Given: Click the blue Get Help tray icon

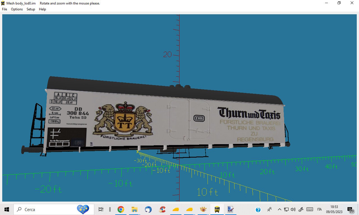Looking at the screenshot, I should [x=258, y=209].
